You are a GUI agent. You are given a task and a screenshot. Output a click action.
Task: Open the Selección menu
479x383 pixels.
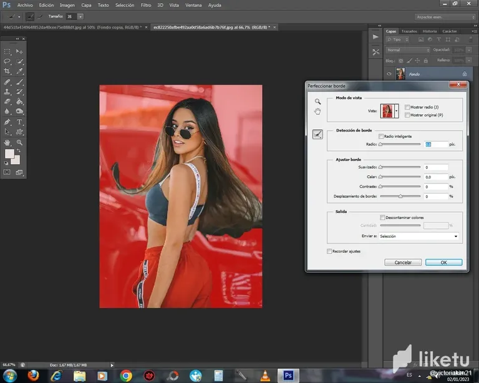pos(125,5)
